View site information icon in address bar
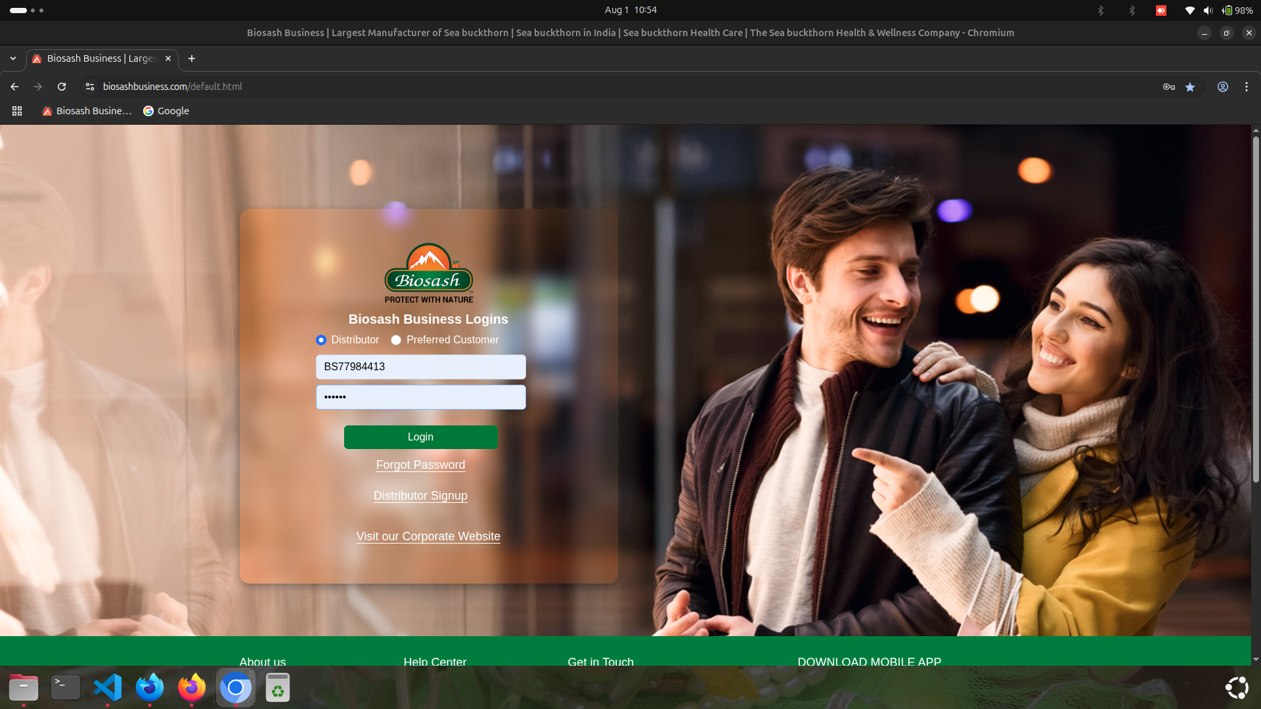Screen dimensions: 1261x709 (x=90, y=87)
